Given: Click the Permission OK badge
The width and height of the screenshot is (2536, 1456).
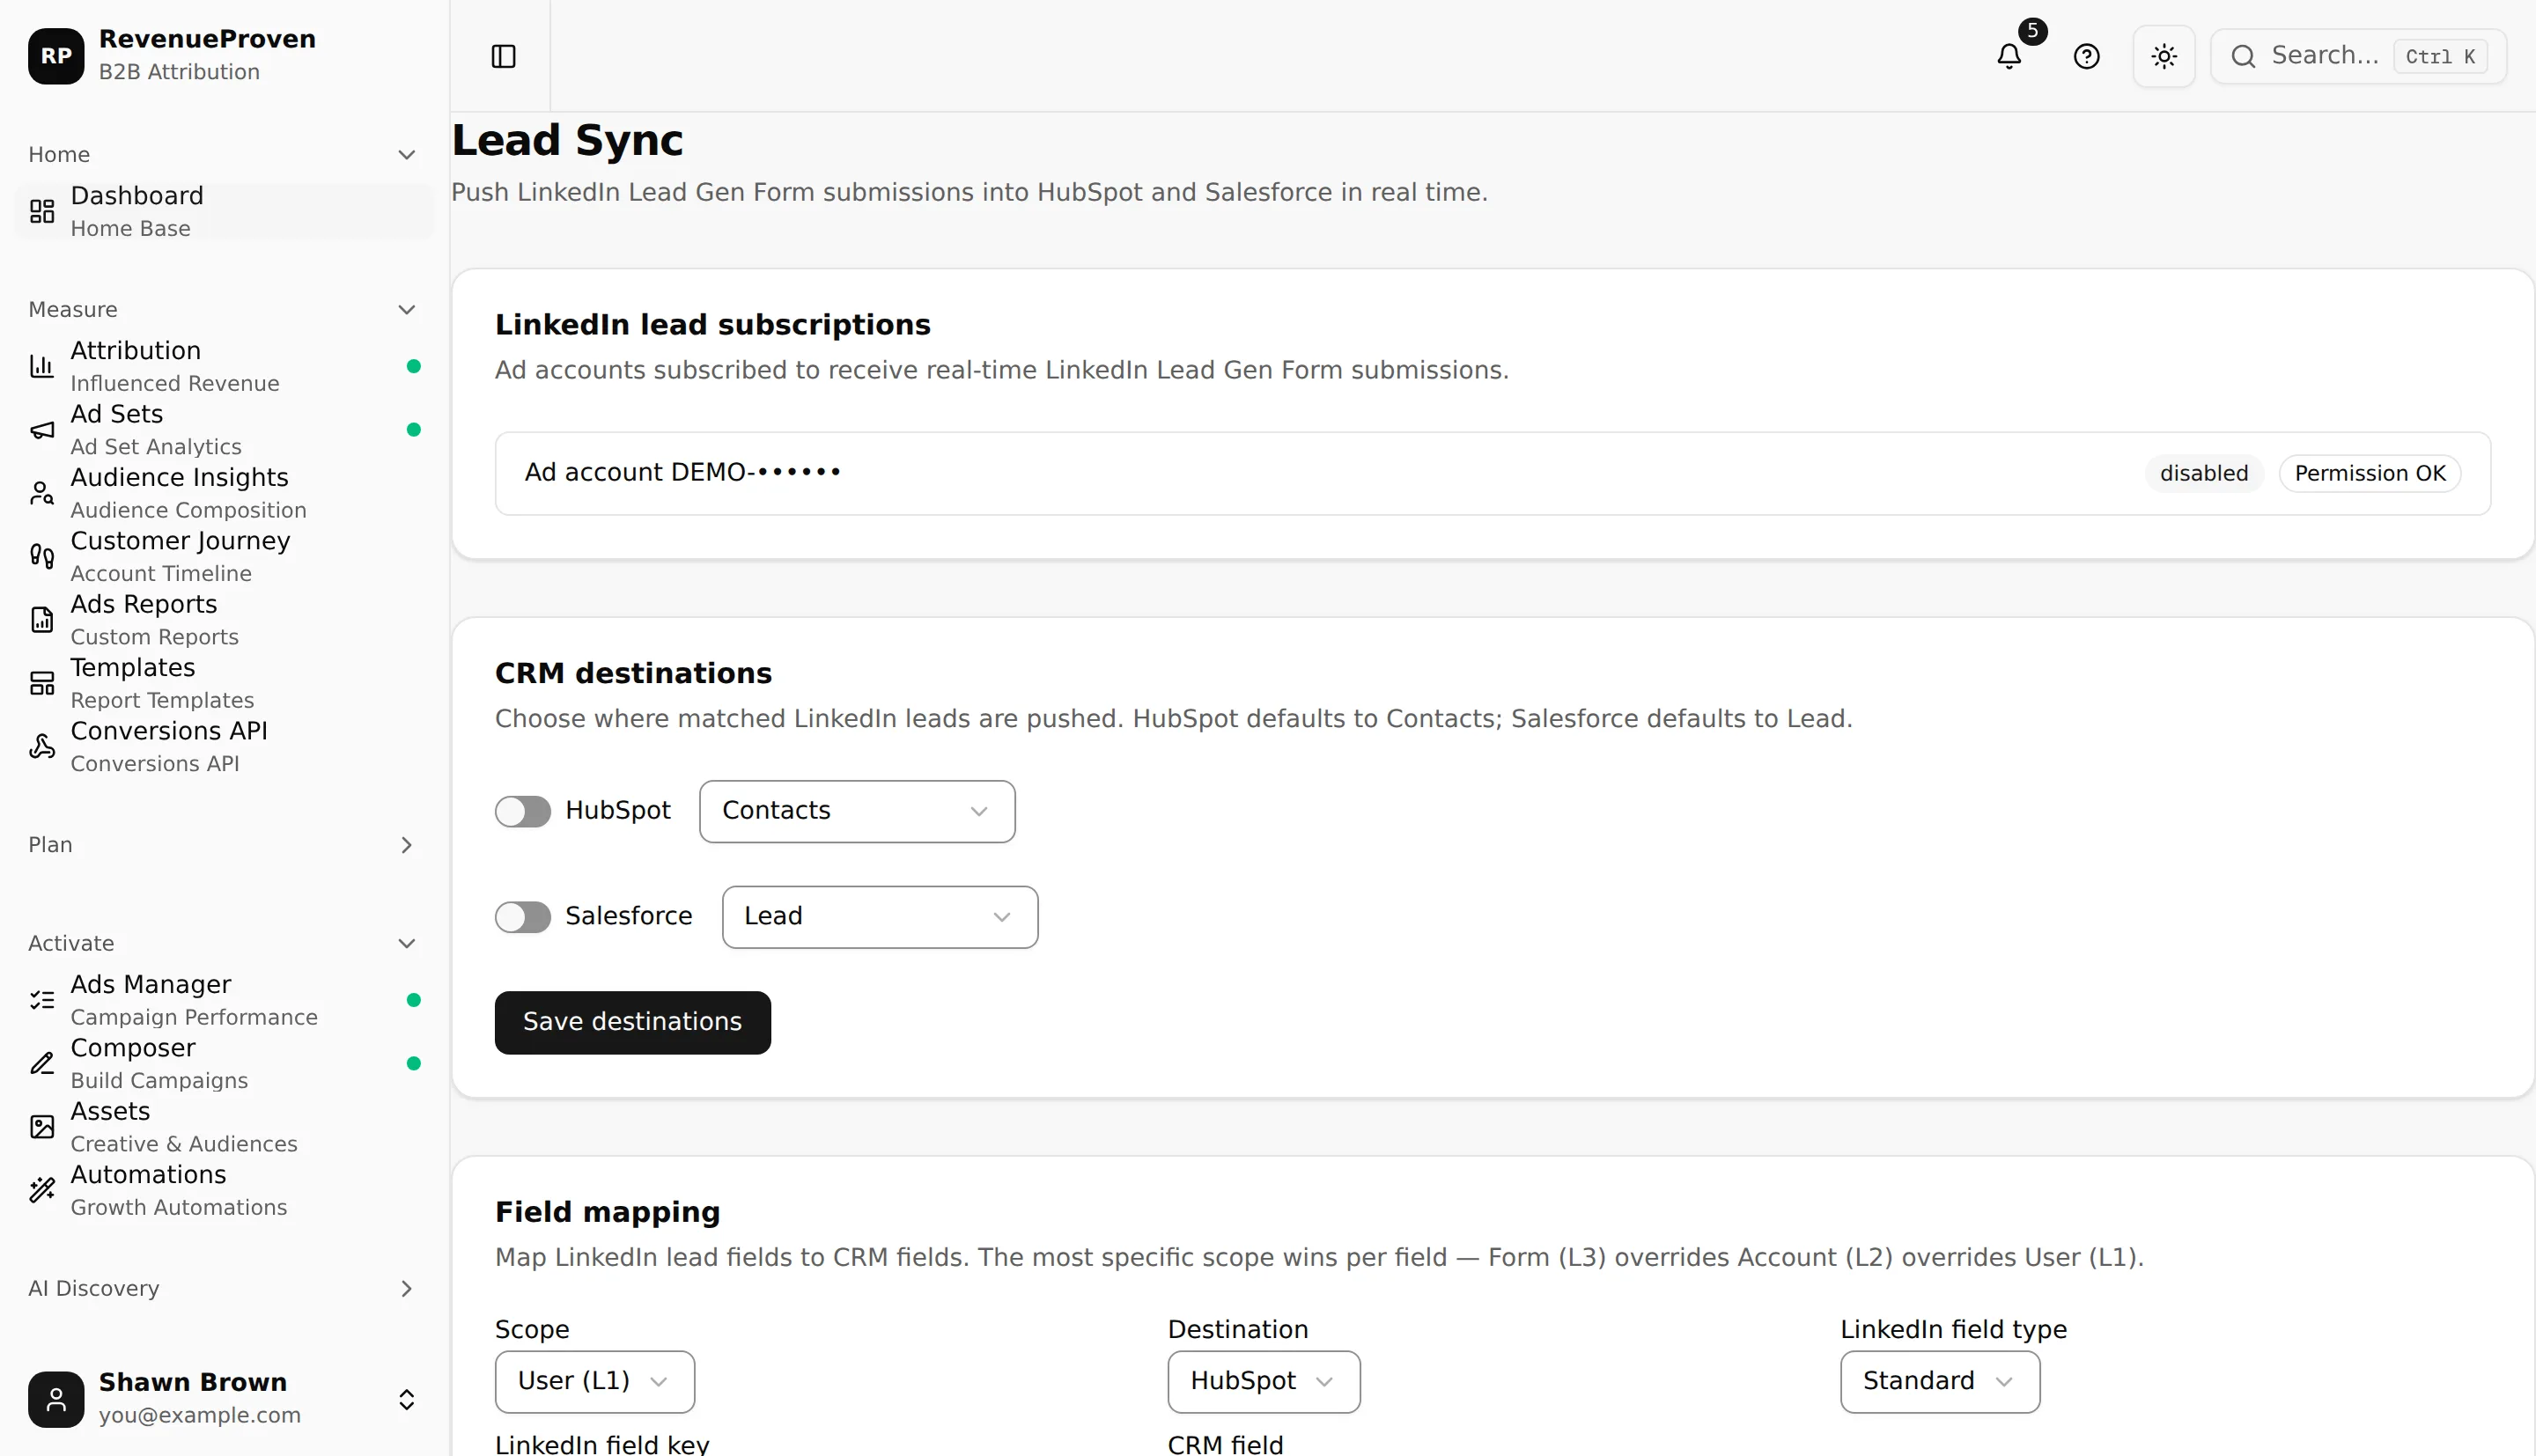Looking at the screenshot, I should click(2370, 473).
